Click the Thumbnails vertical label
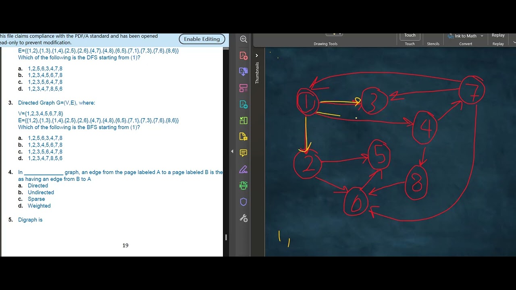Screen dimensions: 516x290 coord(257,73)
